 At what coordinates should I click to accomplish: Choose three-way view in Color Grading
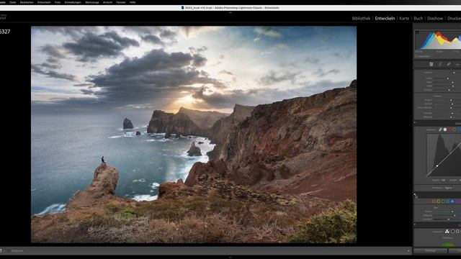pos(447,232)
